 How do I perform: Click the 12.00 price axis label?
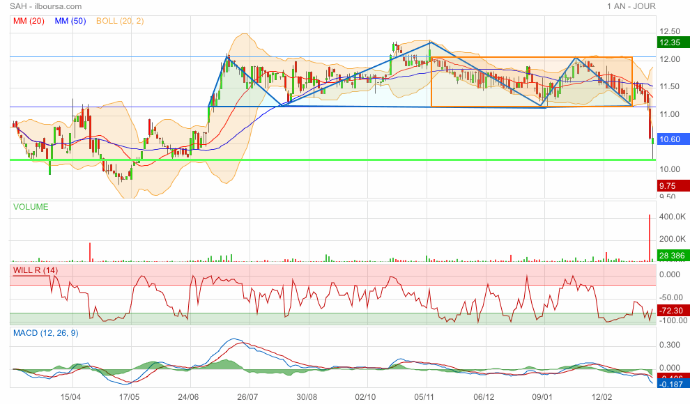[x=670, y=59]
